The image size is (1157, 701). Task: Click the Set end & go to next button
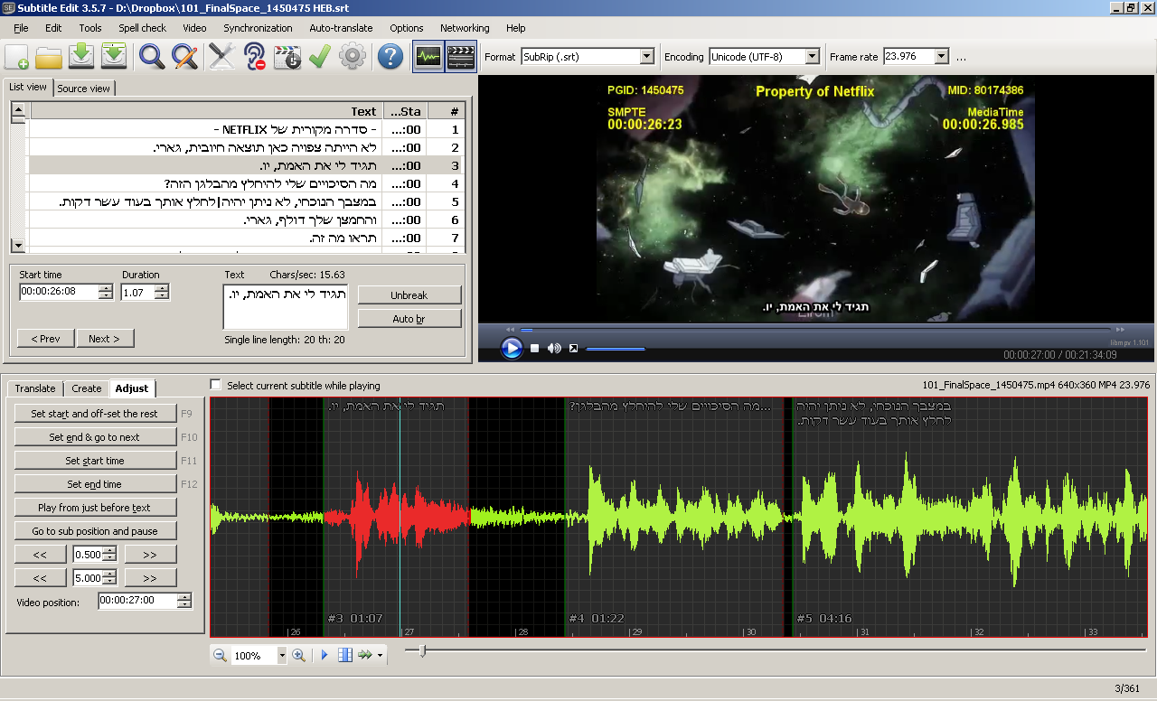point(95,436)
